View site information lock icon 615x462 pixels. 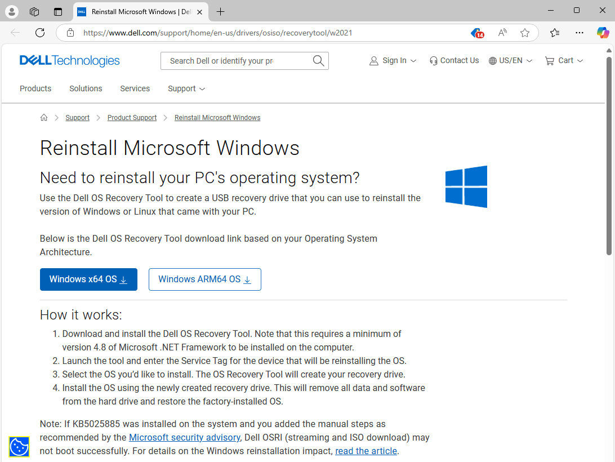point(70,33)
